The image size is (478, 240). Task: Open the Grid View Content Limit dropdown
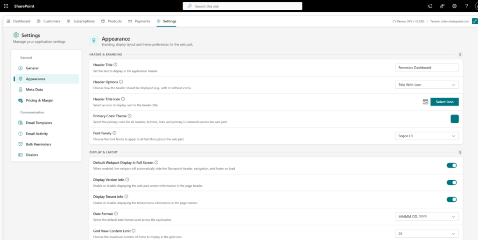click(427, 234)
